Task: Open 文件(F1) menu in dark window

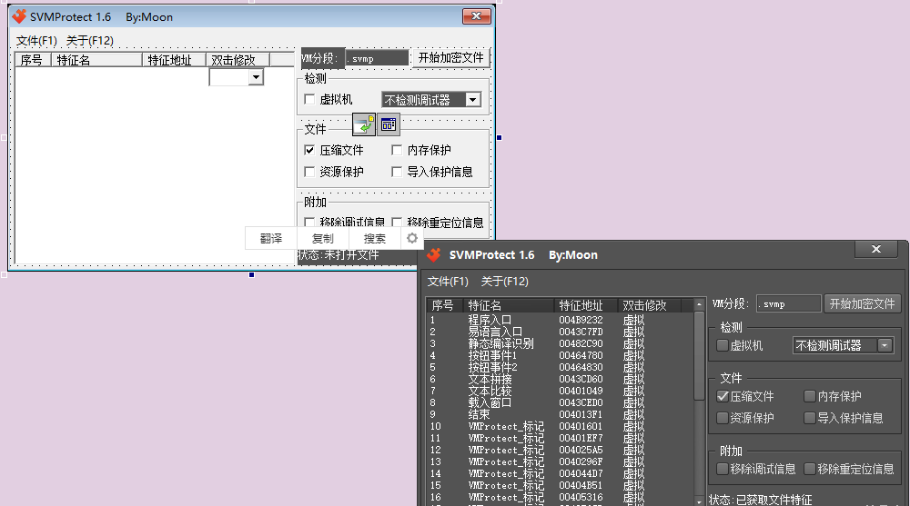Action: click(x=448, y=282)
